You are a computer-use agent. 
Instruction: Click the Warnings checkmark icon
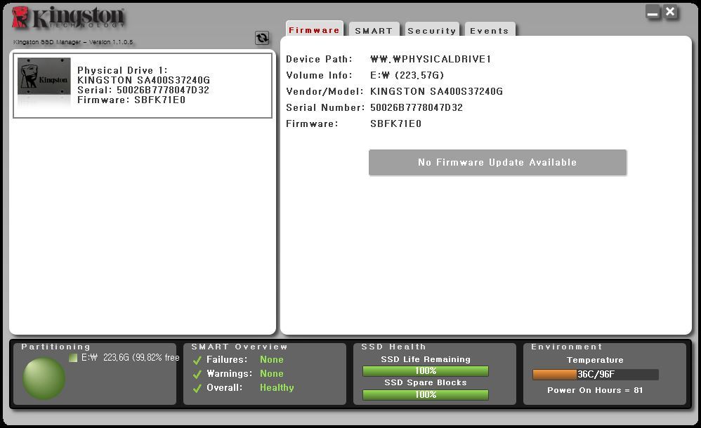point(197,373)
